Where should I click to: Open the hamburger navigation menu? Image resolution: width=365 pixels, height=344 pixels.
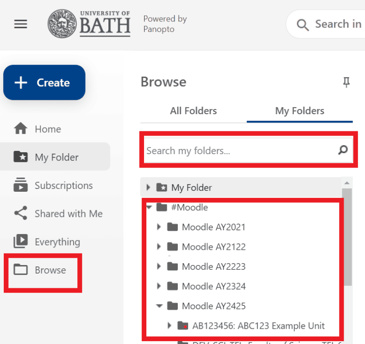click(20, 24)
